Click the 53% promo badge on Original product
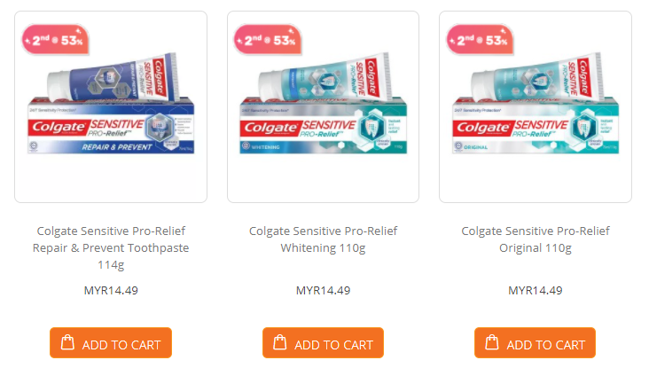Screen dimensions: 649x376 coord(481,40)
